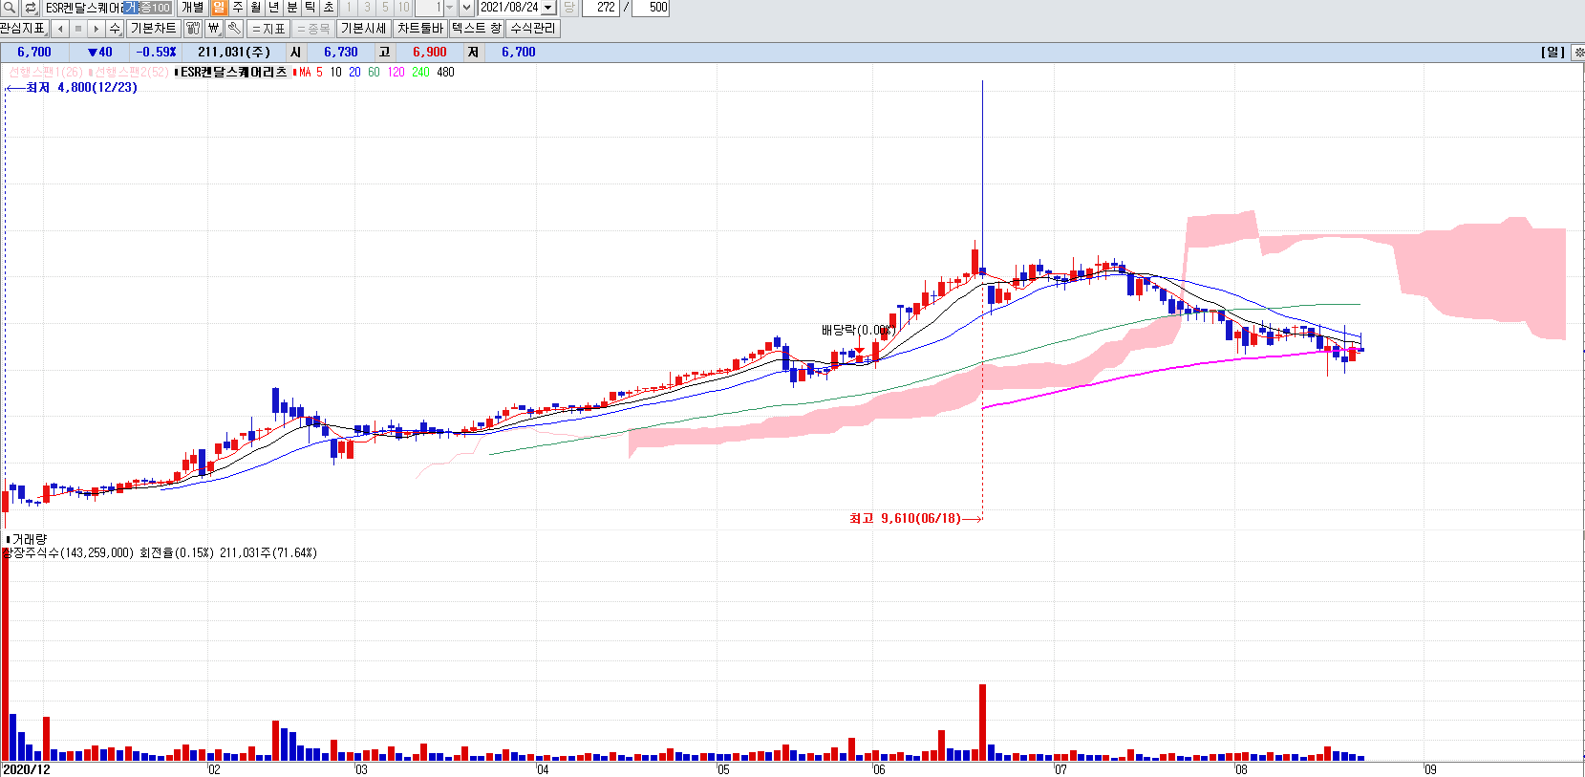The image size is (1585, 777).
Task: Click the 272 bar count field
Action: point(601,8)
